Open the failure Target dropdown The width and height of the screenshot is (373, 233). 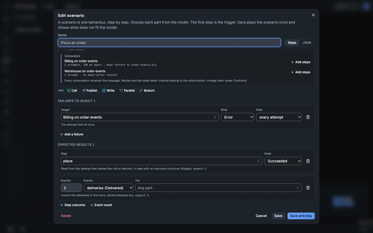[140, 117]
